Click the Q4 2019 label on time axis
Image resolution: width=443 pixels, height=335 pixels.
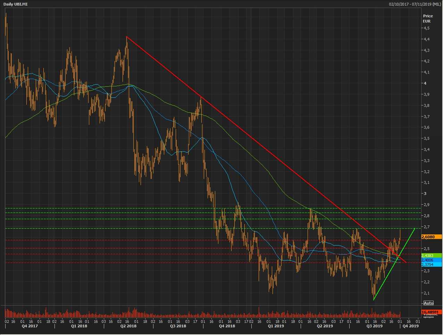tap(411, 326)
